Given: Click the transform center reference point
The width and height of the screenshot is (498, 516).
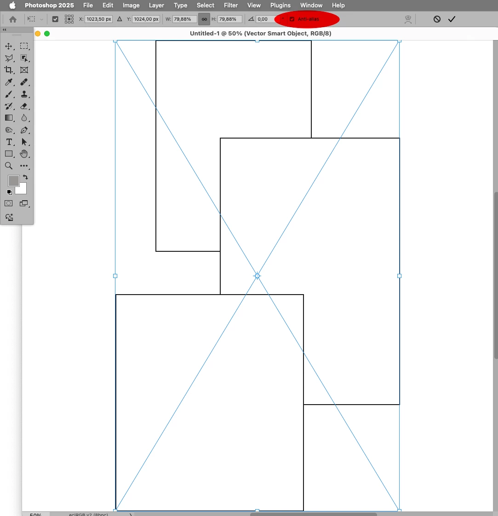Looking at the screenshot, I should pyautogui.click(x=258, y=276).
